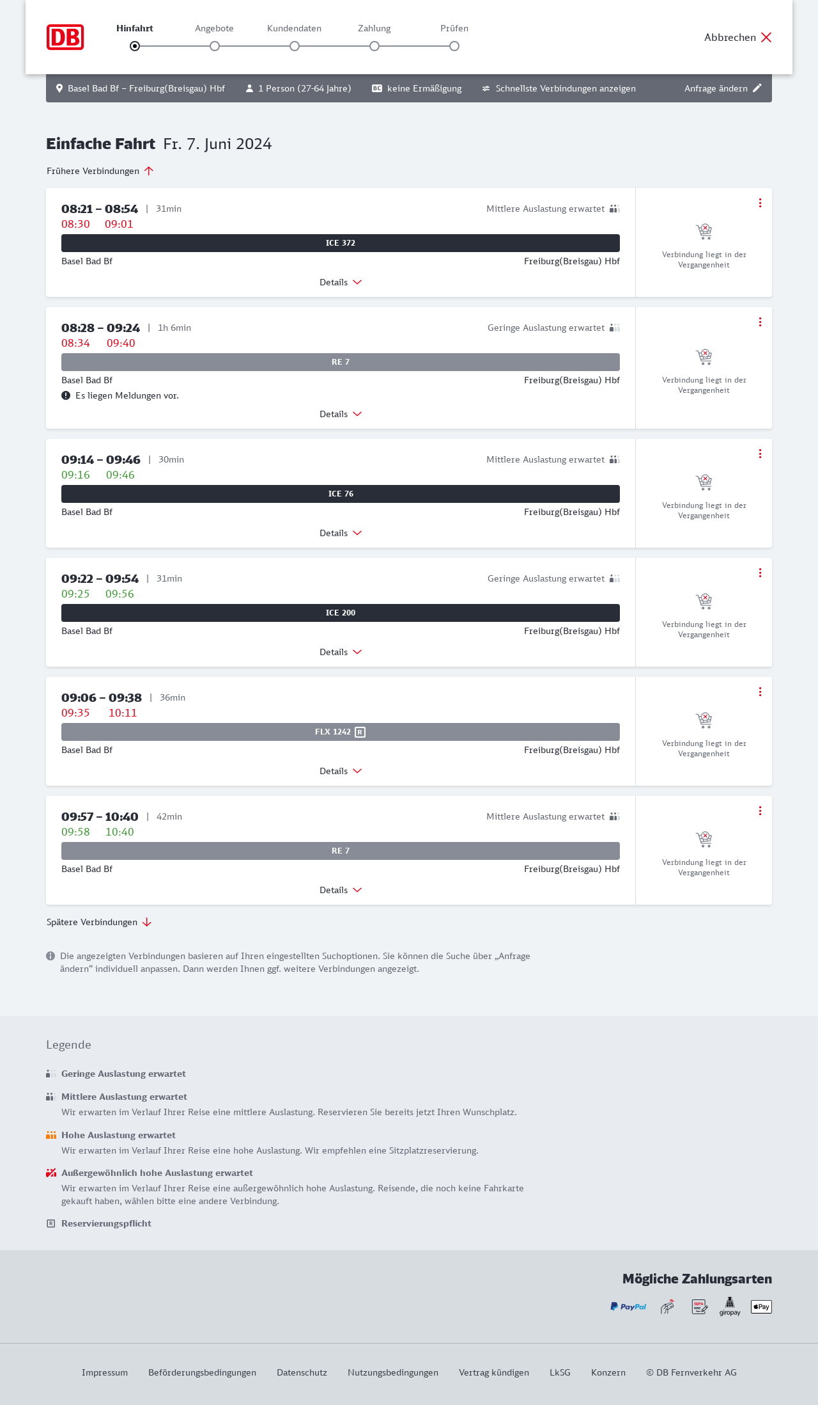818x1405 pixels.
Task: Click the Prüfen step label
Action: point(454,28)
